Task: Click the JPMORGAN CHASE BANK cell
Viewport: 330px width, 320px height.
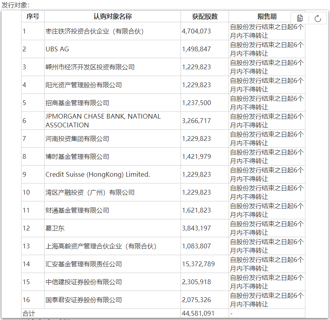Action: pyautogui.click(x=113, y=121)
